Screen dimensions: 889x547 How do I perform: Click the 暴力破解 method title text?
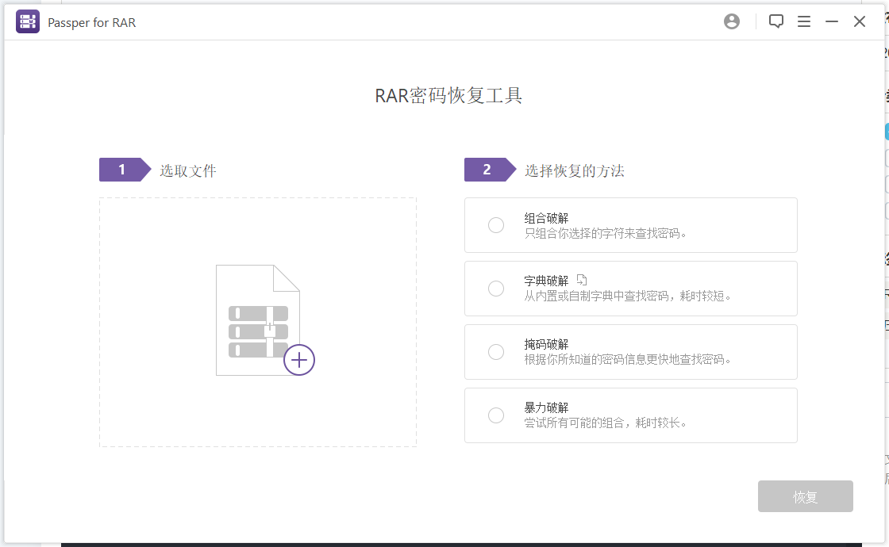point(546,407)
